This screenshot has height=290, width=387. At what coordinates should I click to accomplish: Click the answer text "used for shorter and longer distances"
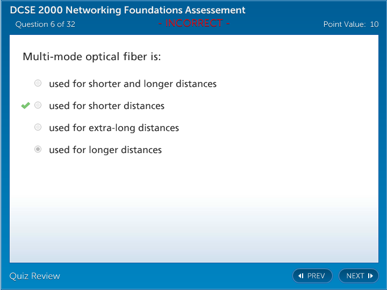[133, 84]
